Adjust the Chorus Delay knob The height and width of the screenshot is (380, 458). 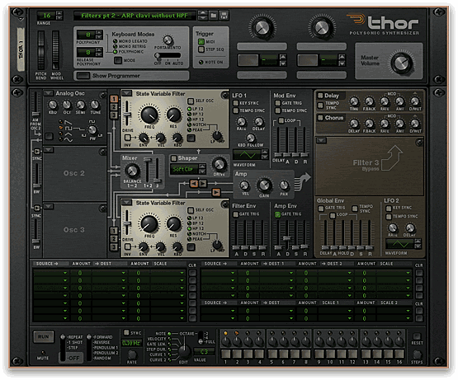tap(354, 124)
